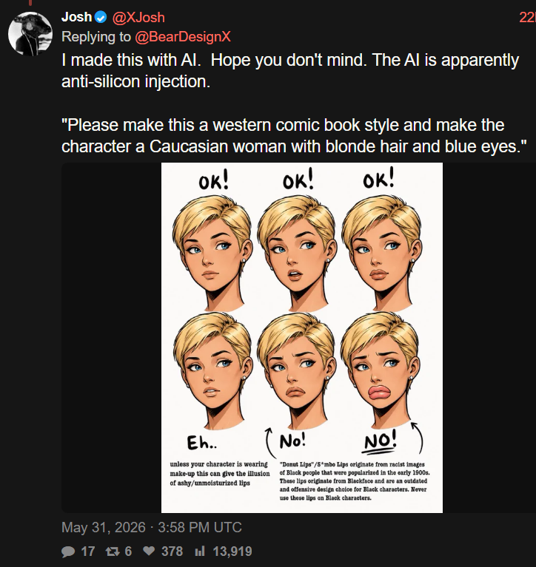536x567 pixels.
Task: Click the blue verified badge icon
Action: 101,17
